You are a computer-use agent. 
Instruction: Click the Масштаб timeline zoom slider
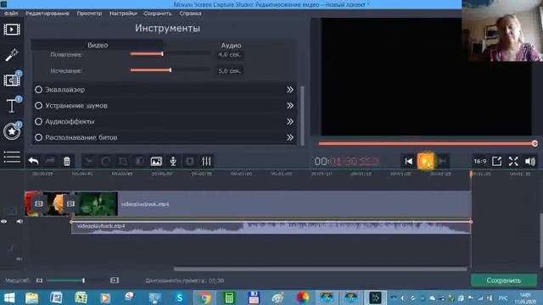76,280
